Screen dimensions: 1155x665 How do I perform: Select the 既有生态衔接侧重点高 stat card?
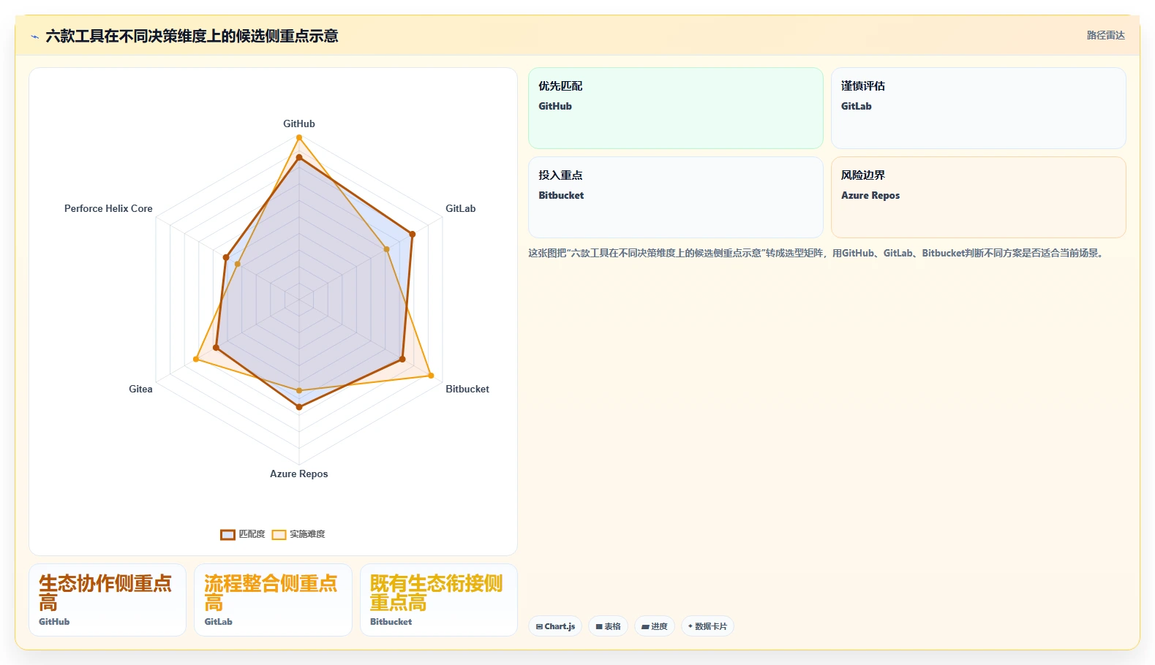(x=439, y=600)
